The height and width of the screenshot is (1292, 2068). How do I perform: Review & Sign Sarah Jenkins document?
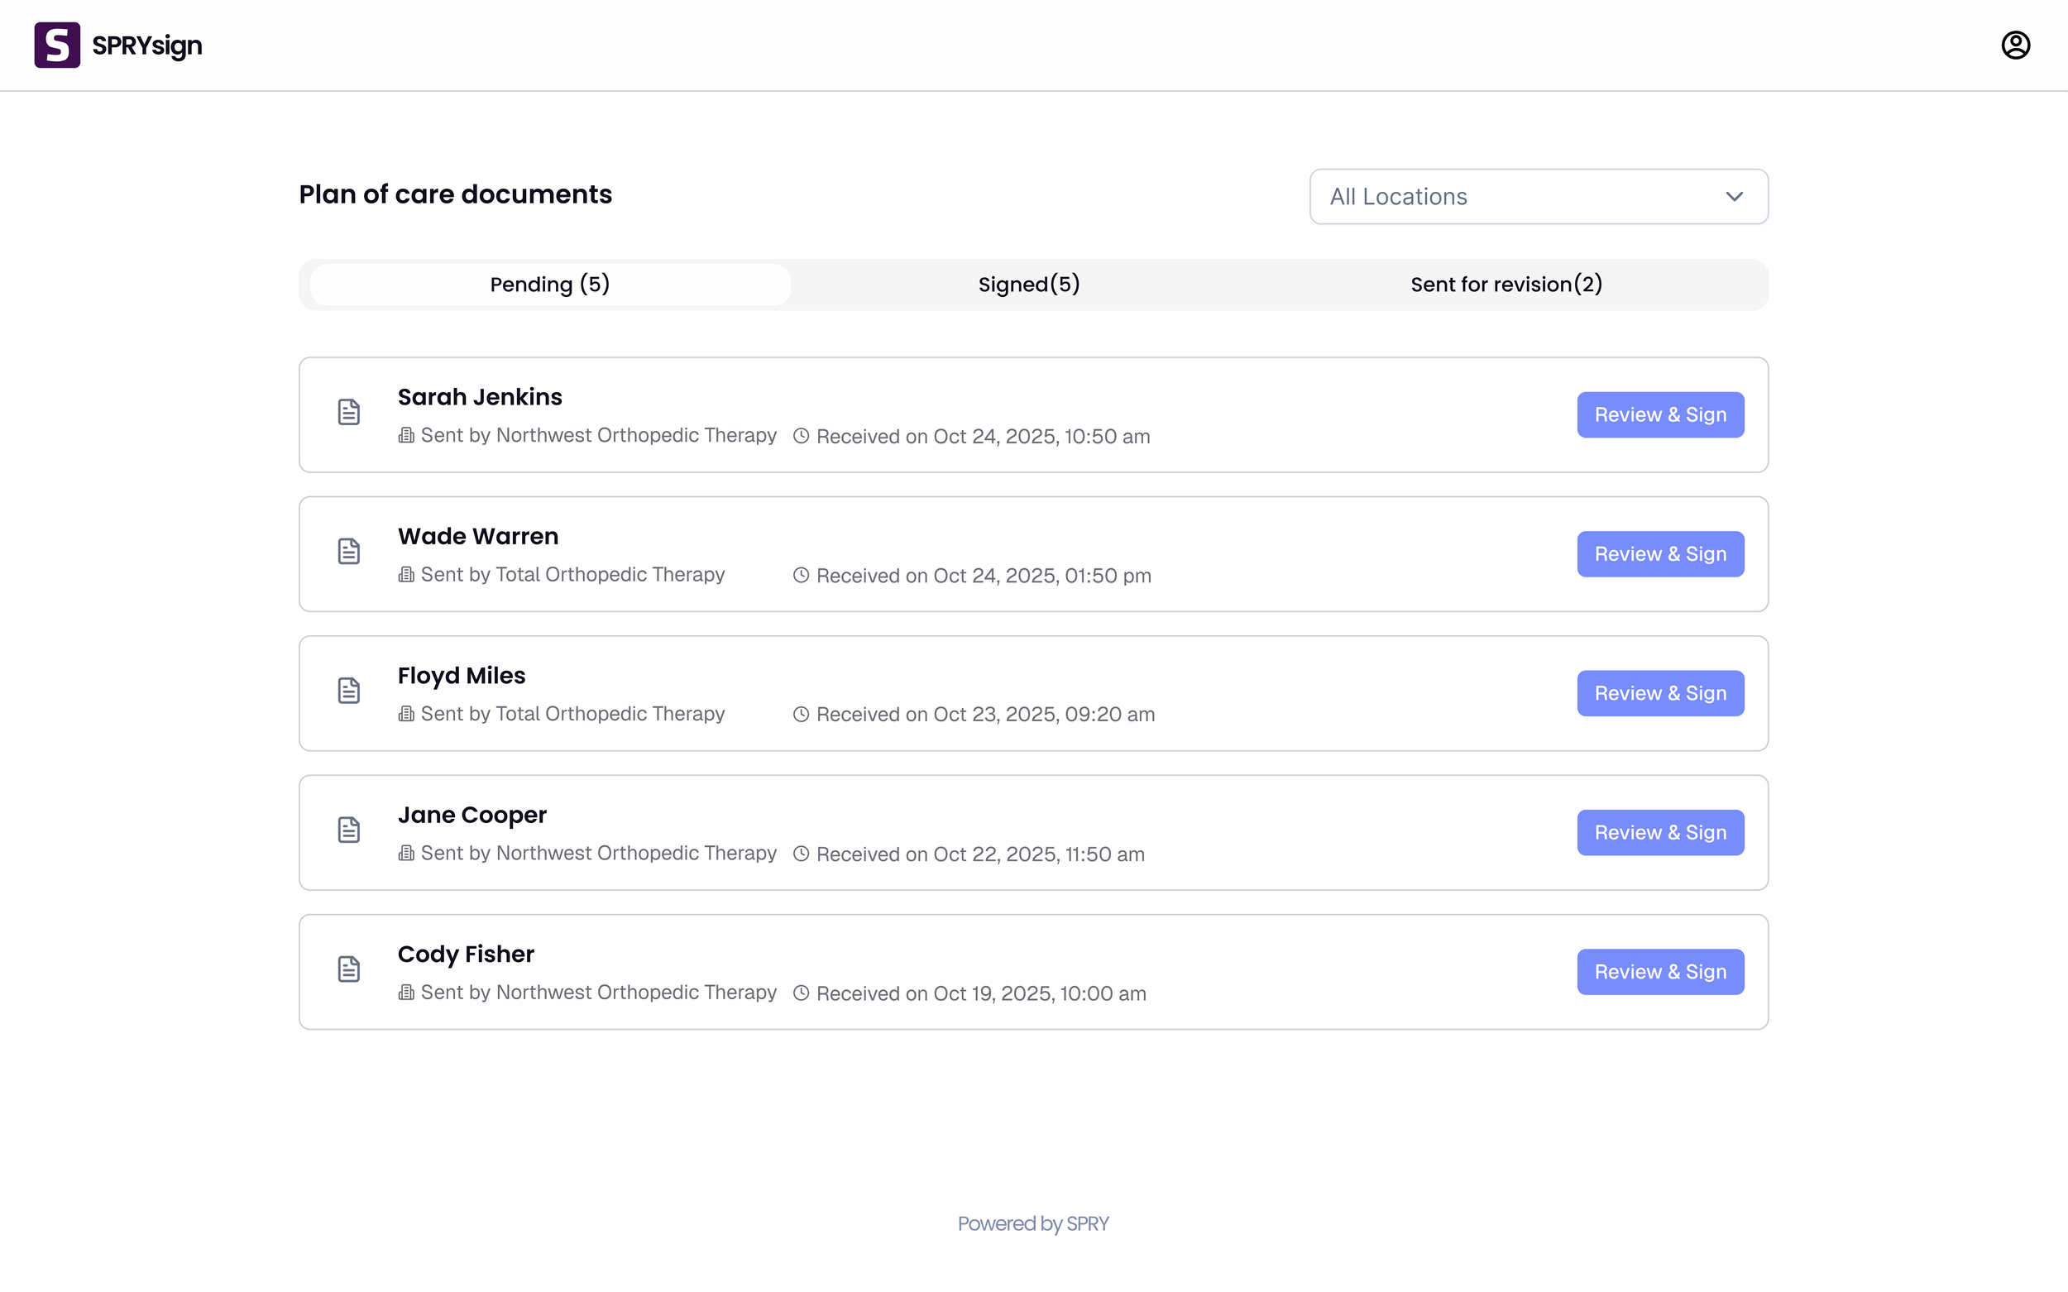tap(1660, 415)
